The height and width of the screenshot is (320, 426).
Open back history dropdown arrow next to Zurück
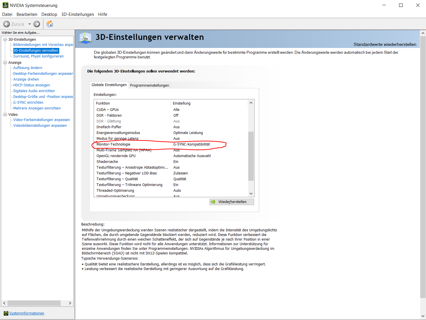coord(29,24)
